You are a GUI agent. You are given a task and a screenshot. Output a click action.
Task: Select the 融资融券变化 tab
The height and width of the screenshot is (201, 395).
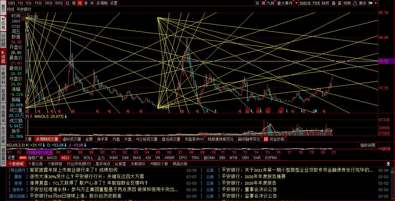click(x=249, y=139)
